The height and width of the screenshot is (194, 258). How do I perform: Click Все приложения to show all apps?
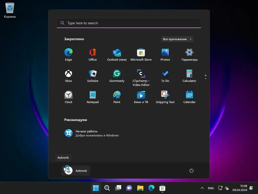pyautogui.click(x=177, y=39)
